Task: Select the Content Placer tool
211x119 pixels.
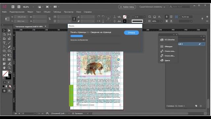Action: click(x=9, y=39)
